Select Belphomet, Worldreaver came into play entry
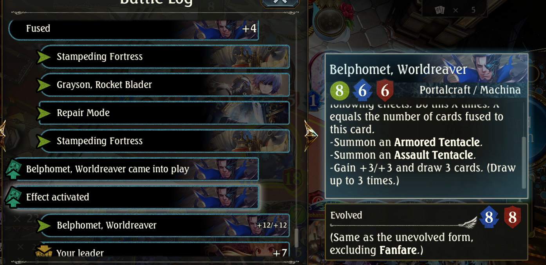This screenshot has height=265, width=546. coord(133,169)
